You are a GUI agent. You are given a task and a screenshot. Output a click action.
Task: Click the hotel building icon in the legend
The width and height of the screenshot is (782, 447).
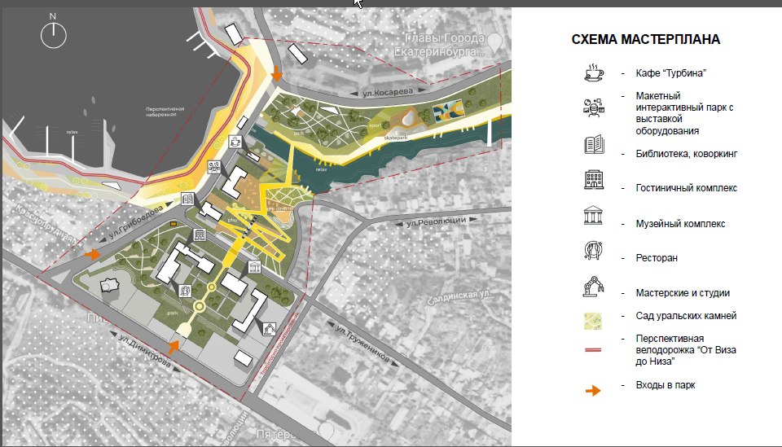[593, 181]
